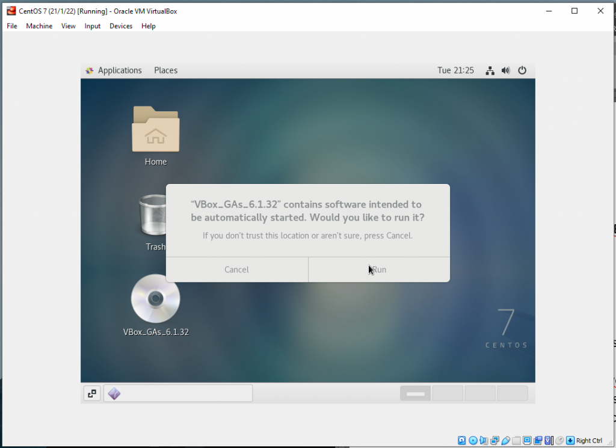This screenshot has width=616, height=448.
Task: Click the recording status icon
Action: [538, 441]
